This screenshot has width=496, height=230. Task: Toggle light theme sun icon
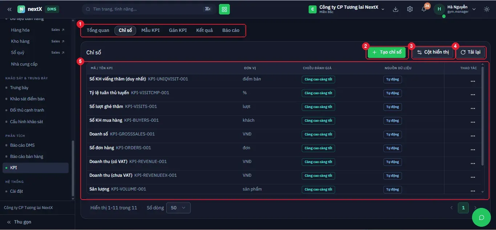pyautogui.click(x=487, y=9)
